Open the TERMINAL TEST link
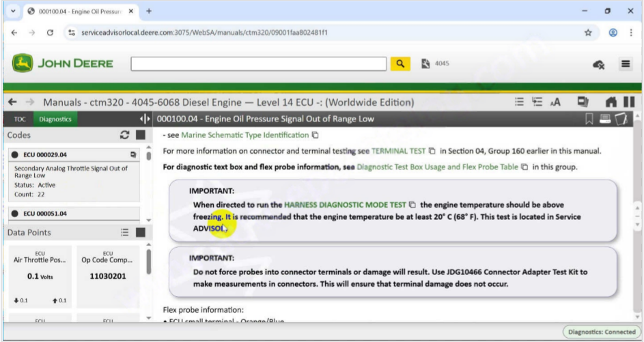 pyautogui.click(x=398, y=151)
